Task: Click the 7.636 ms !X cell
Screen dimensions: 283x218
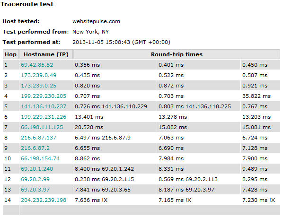Action: 115,200
